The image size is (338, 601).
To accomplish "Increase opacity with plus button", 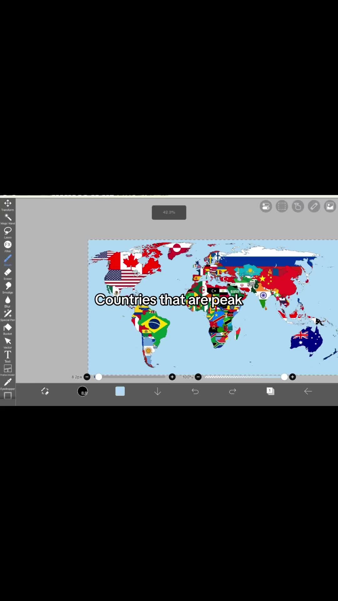I will tap(293, 377).
